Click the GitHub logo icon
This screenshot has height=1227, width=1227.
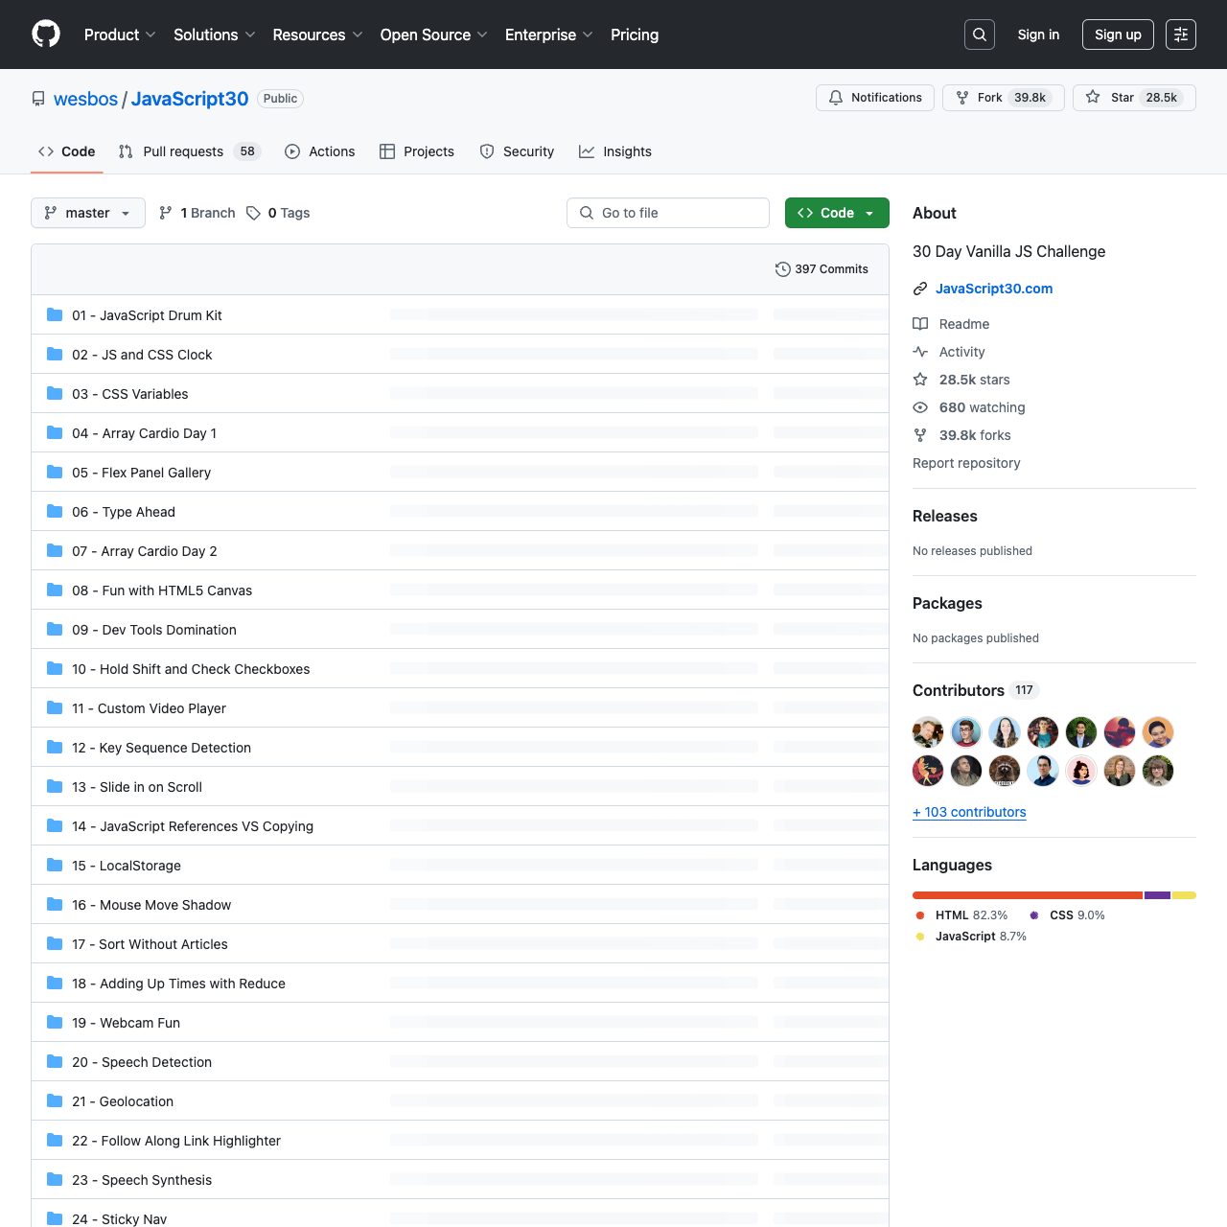[46, 35]
